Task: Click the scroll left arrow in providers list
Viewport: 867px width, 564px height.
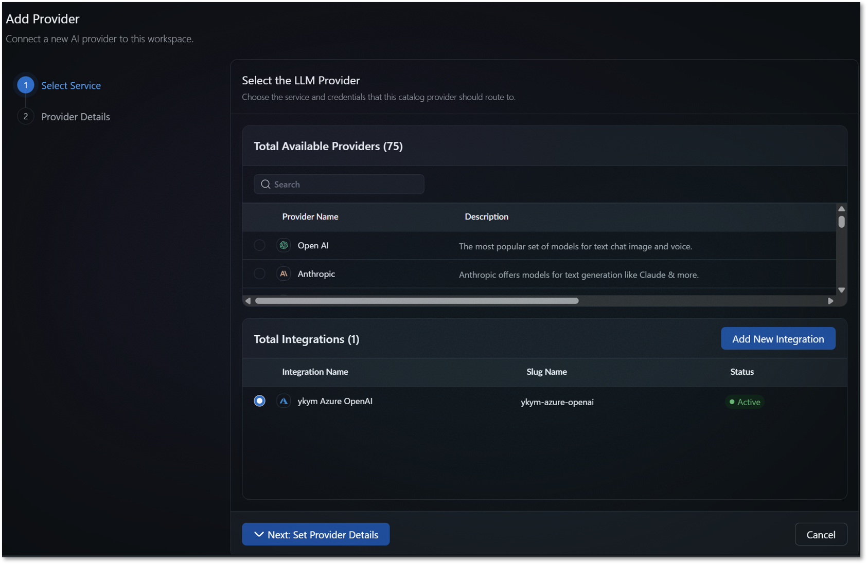Action: (x=248, y=301)
